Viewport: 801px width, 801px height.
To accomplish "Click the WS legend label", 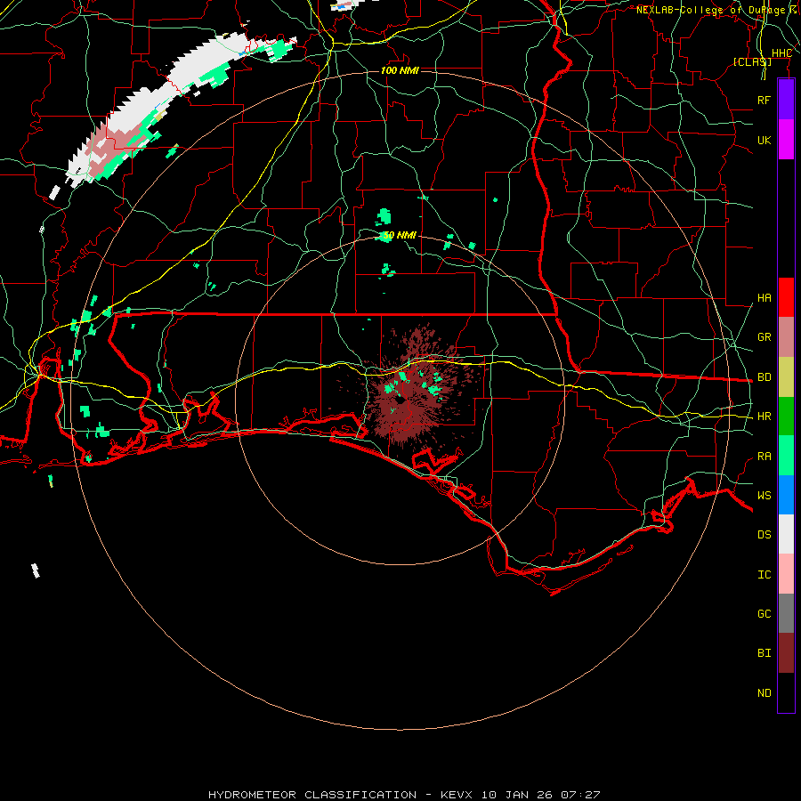I will (x=765, y=496).
